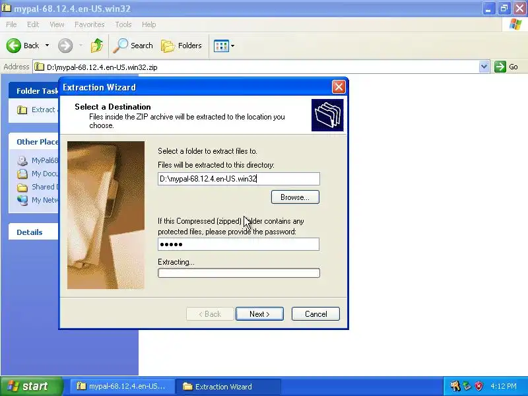This screenshot has width=528, height=396.
Task: Click the zip folder icon in the address bar
Action: [40, 67]
